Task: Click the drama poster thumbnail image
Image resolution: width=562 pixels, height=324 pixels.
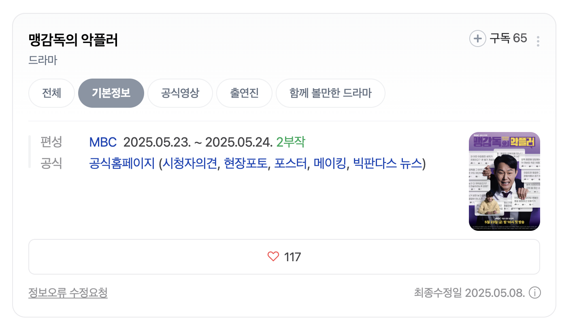Action: [x=504, y=181]
